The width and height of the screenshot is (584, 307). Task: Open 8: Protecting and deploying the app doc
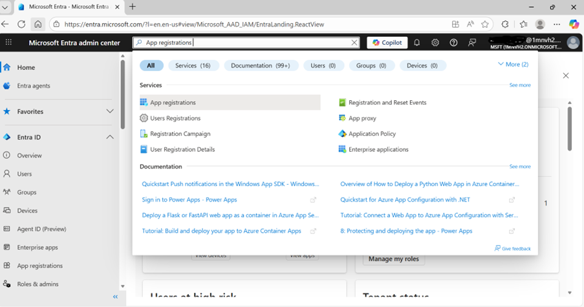[406, 231]
